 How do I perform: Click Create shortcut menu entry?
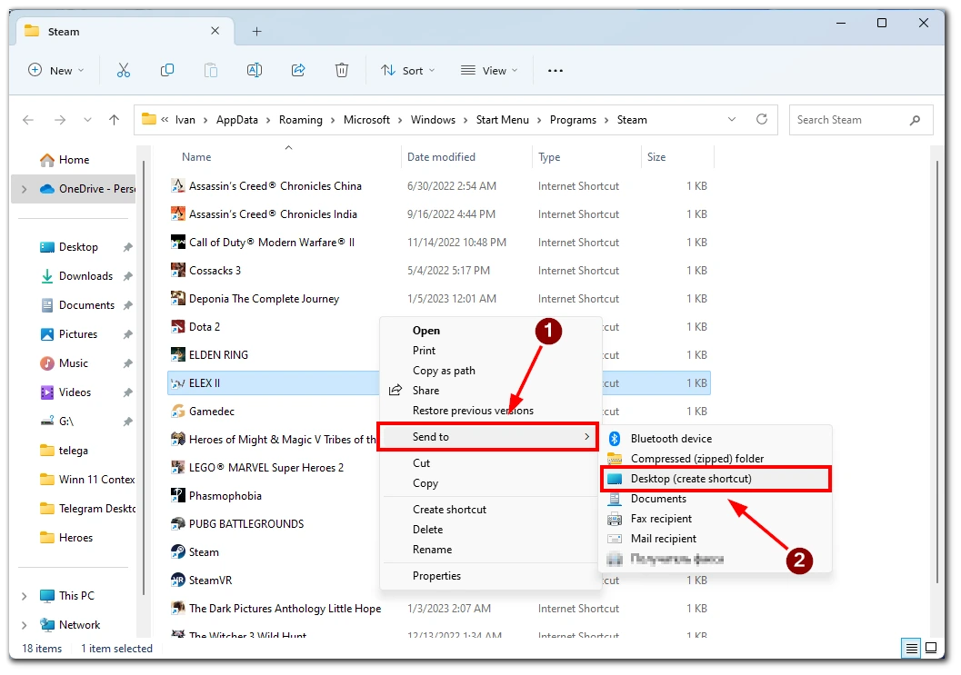449,509
